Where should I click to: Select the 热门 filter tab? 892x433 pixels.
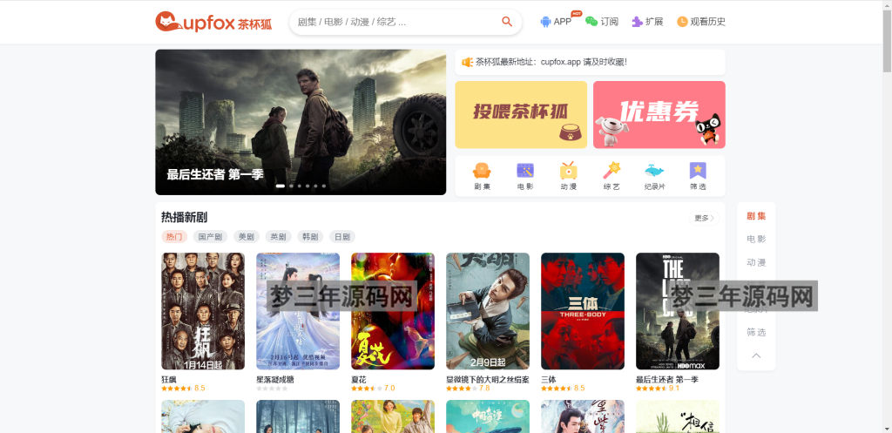tap(174, 237)
